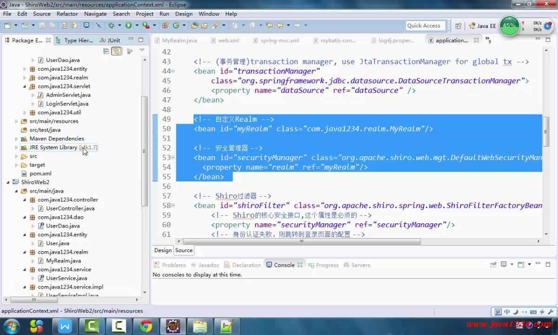The image size is (558, 335).
Task: Open the Windows Start button
Action: pyautogui.click(x=11, y=326)
